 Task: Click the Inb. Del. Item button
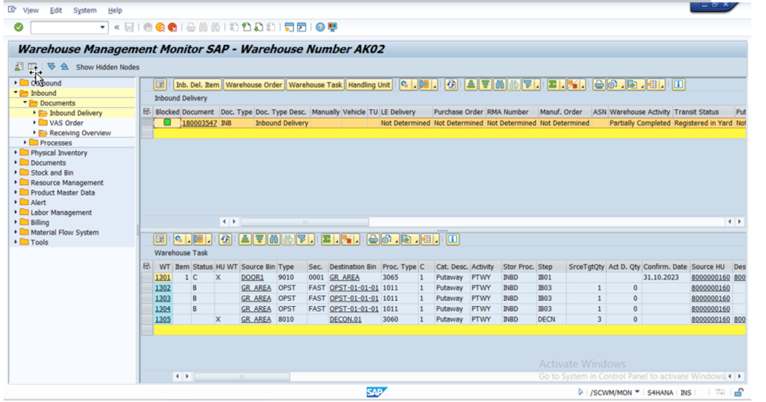pos(197,85)
